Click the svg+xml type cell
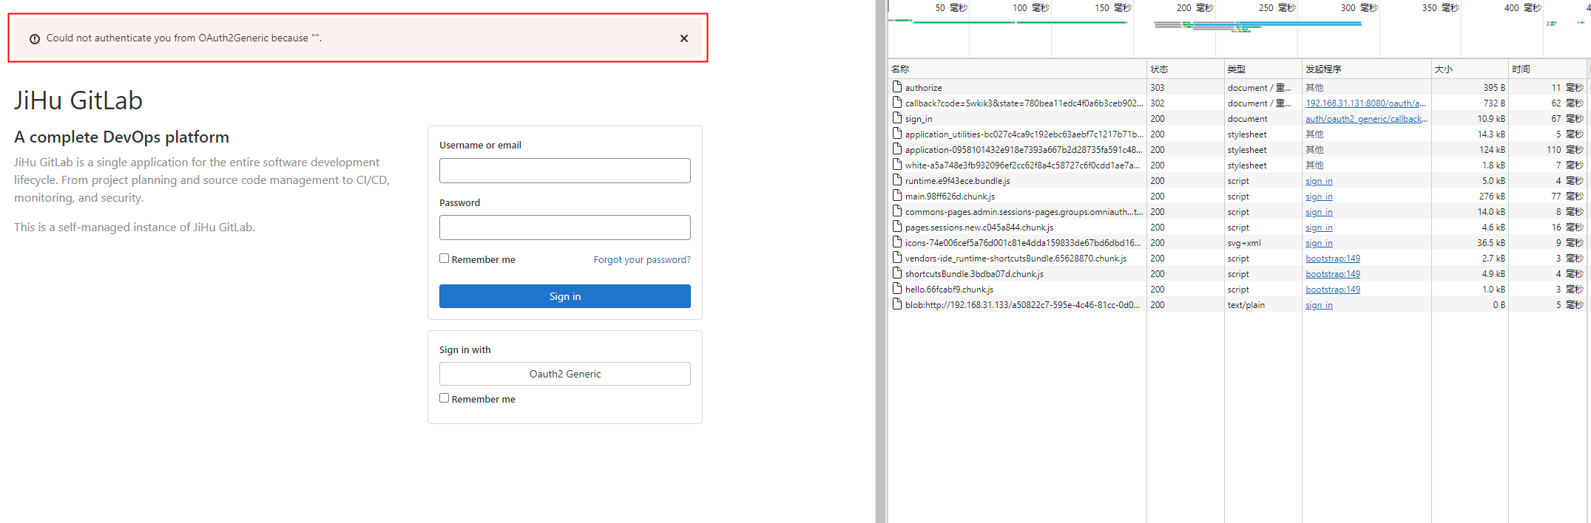This screenshot has height=523, width=1591. pos(1244,243)
